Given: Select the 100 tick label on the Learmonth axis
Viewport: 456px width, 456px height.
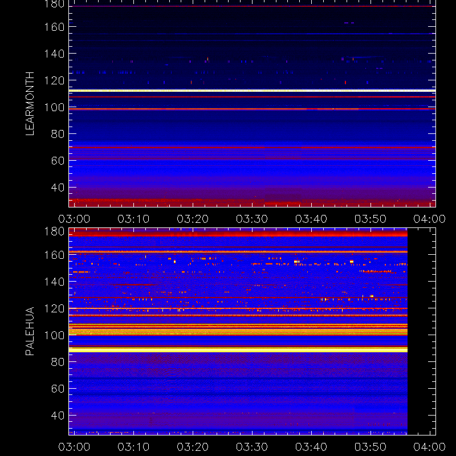Looking at the screenshot, I should click(x=54, y=107).
